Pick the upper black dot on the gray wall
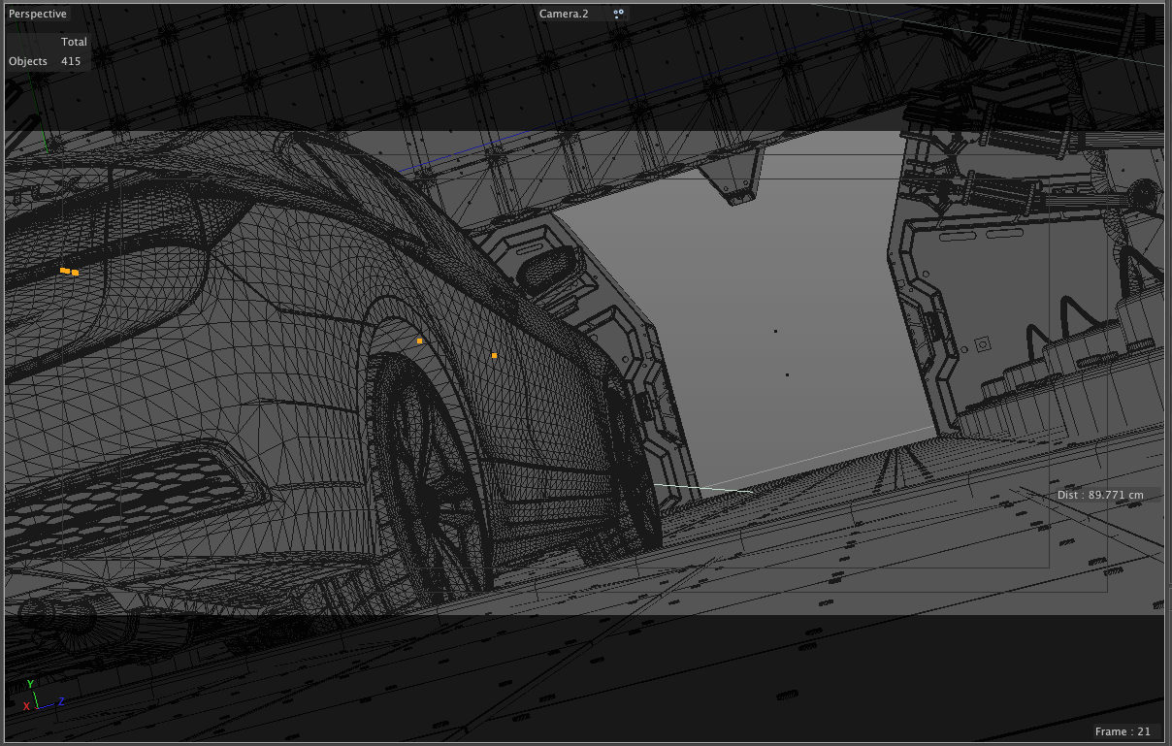The height and width of the screenshot is (746, 1172). click(x=775, y=332)
